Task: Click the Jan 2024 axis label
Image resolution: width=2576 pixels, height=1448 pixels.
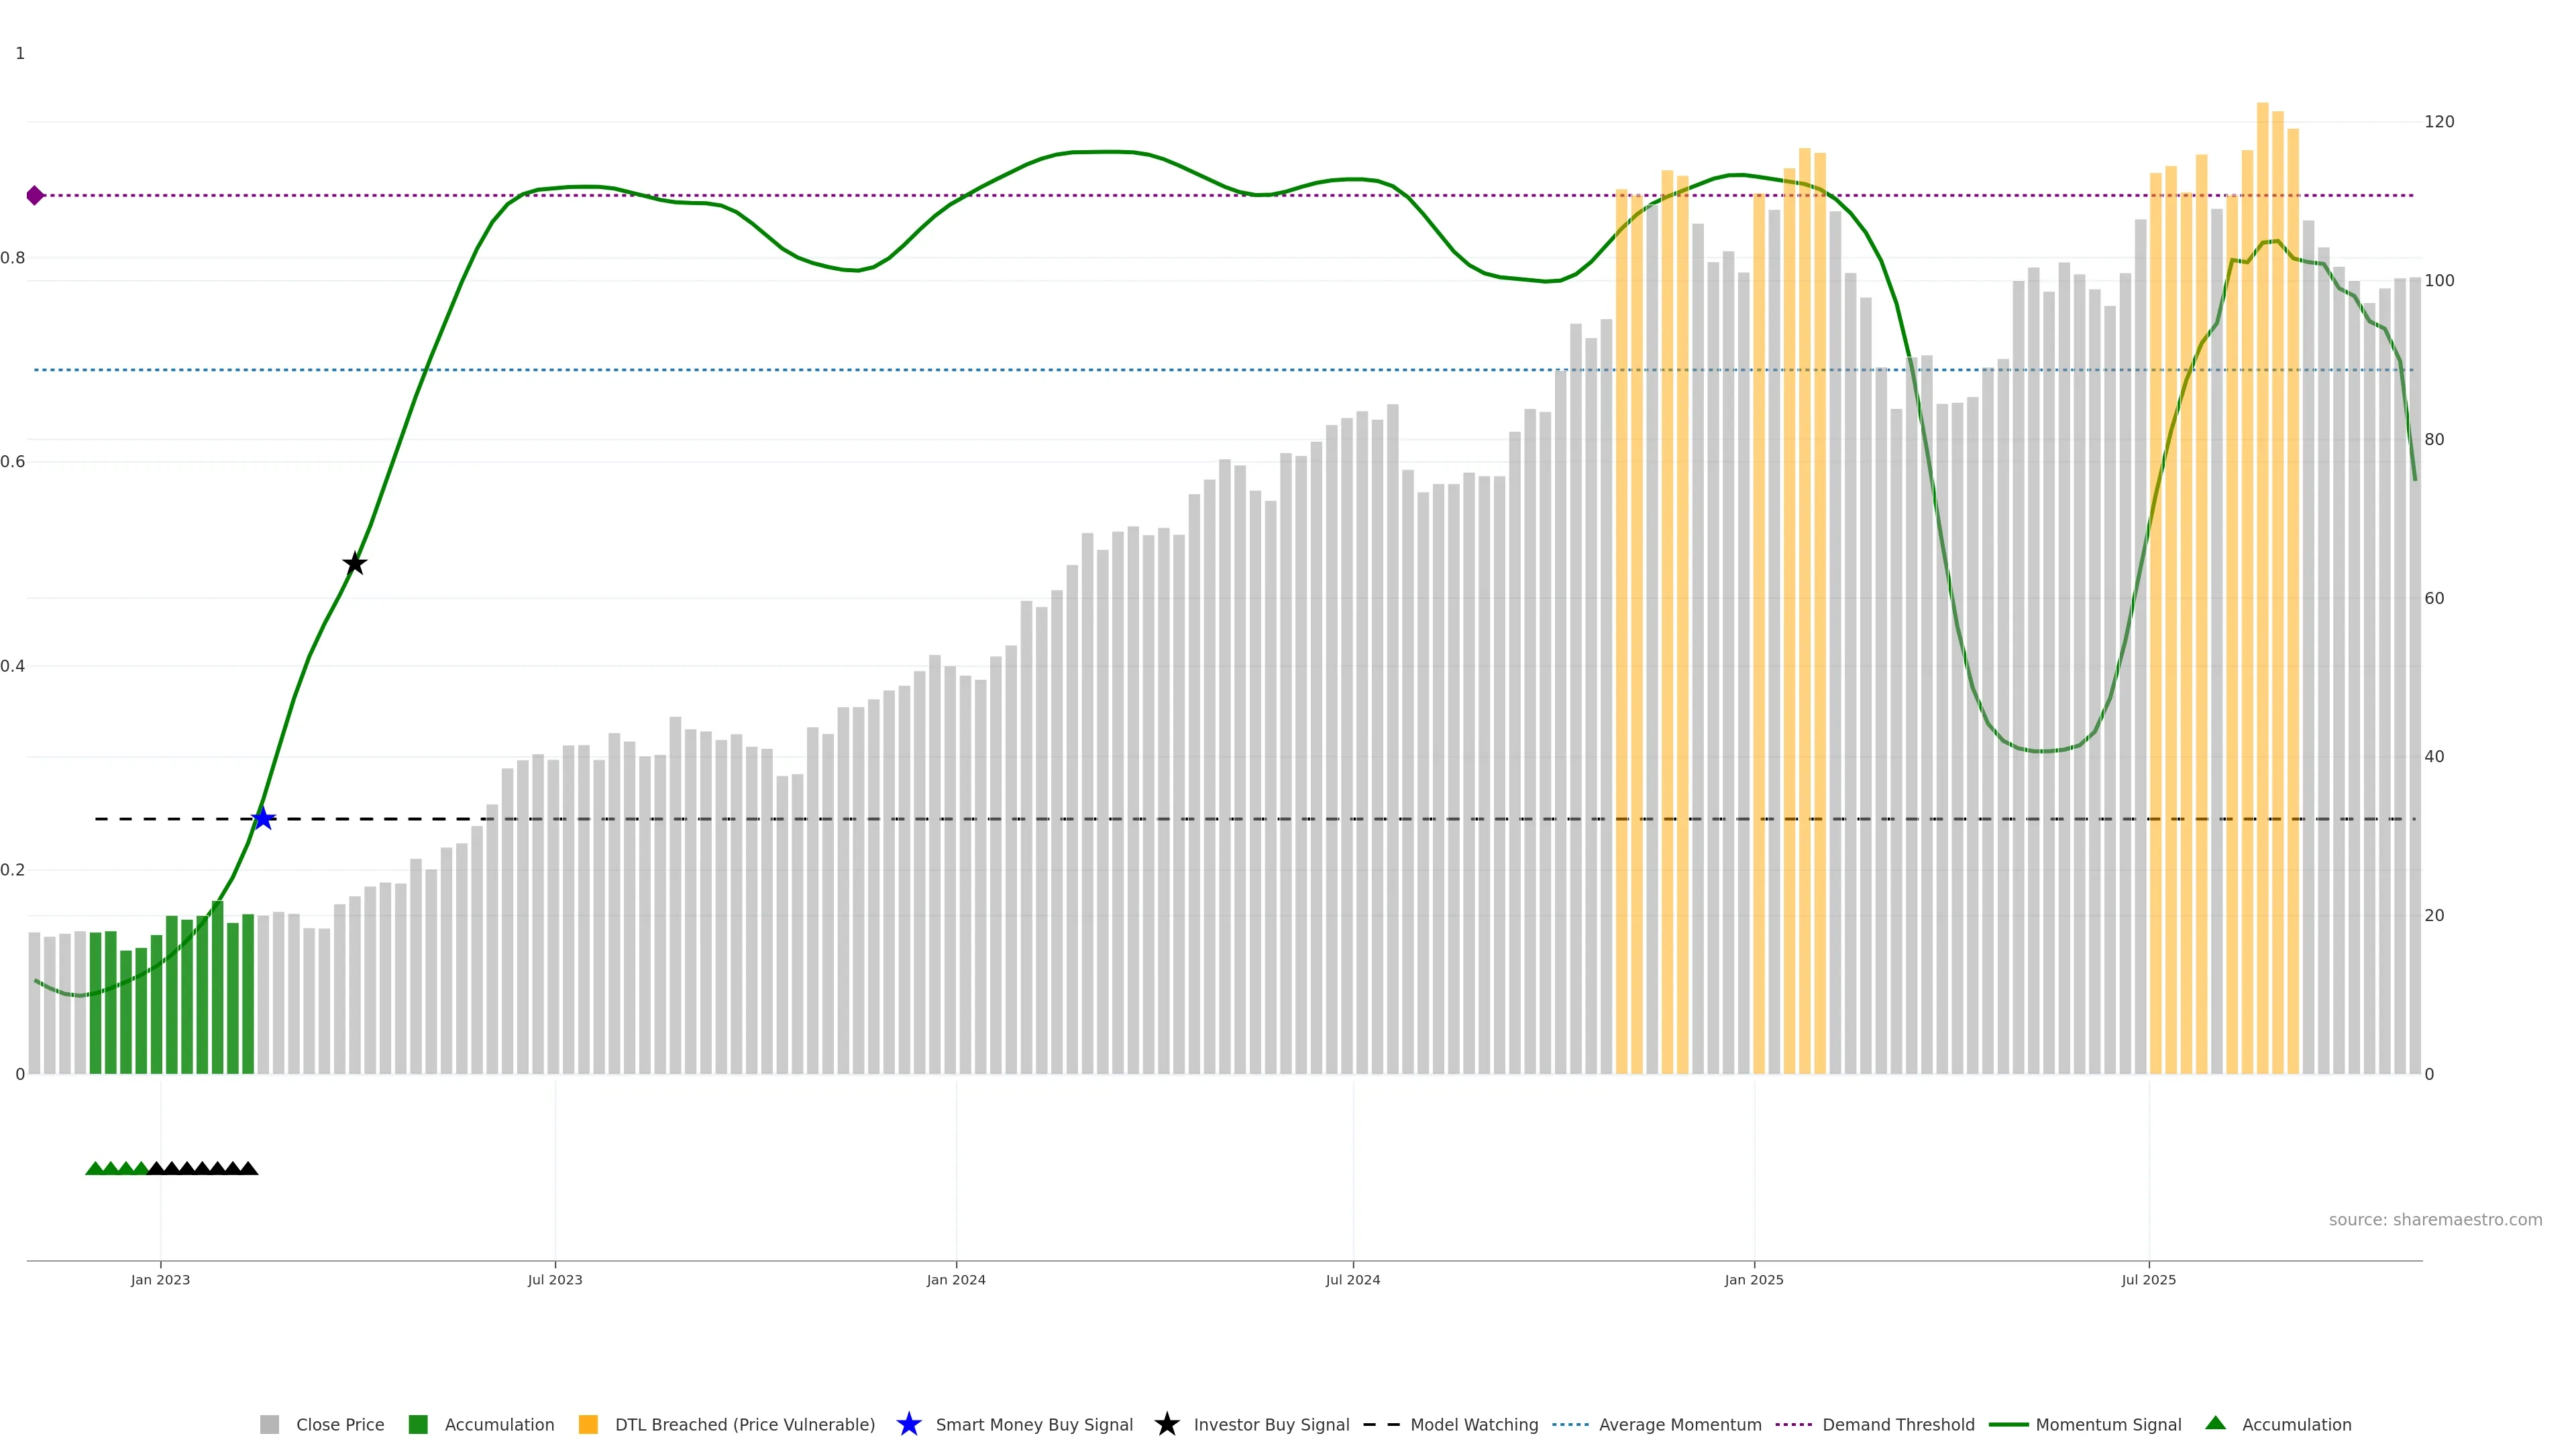Action: pyautogui.click(x=955, y=1279)
